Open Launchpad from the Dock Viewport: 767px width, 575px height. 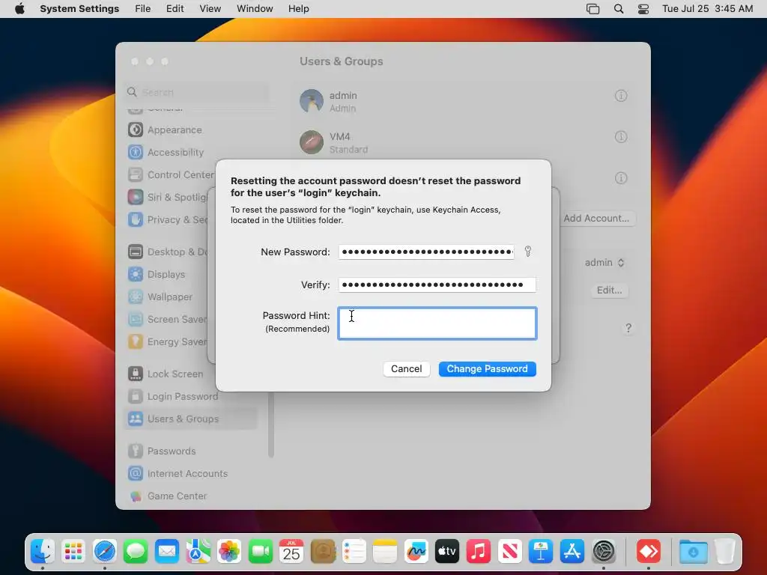pos(73,552)
